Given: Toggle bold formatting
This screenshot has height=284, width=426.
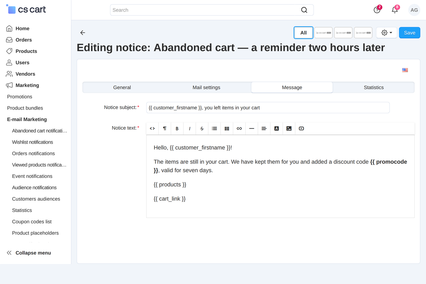Looking at the screenshot, I should click(x=177, y=129).
